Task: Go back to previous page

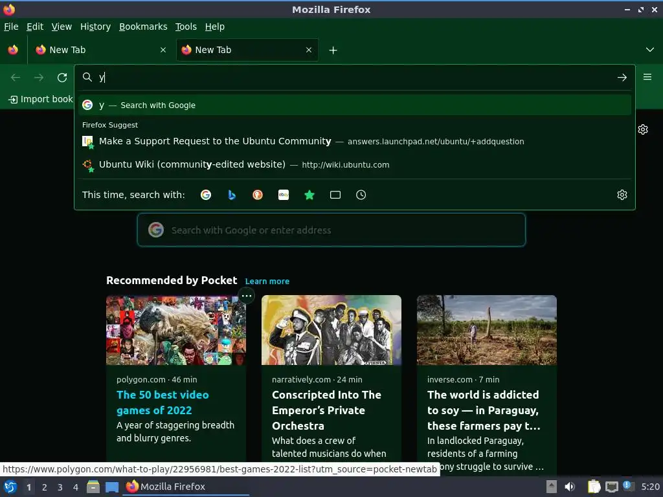Action: [x=16, y=78]
